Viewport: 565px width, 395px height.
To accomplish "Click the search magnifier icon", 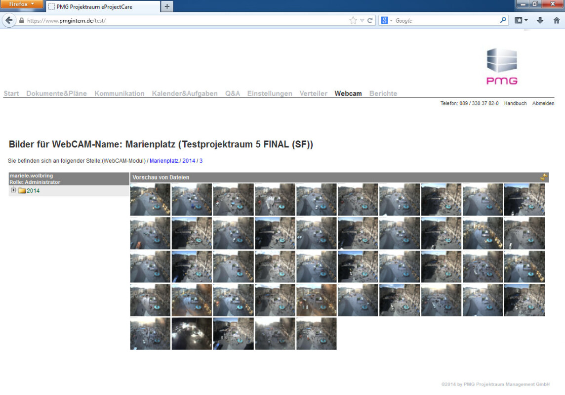I will (x=503, y=21).
